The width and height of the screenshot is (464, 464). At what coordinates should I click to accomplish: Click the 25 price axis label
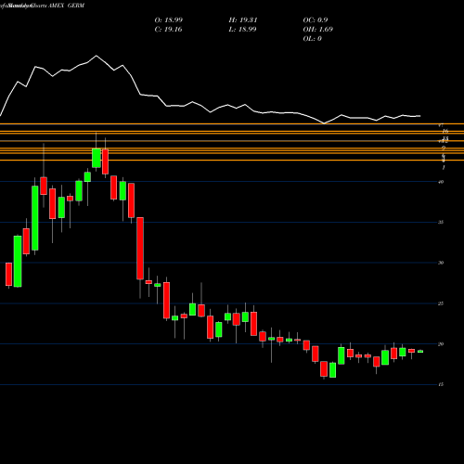[441, 303]
